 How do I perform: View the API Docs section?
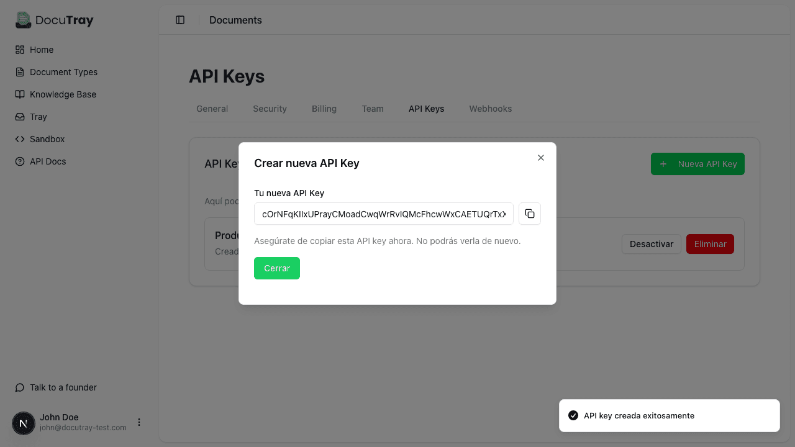(x=47, y=161)
